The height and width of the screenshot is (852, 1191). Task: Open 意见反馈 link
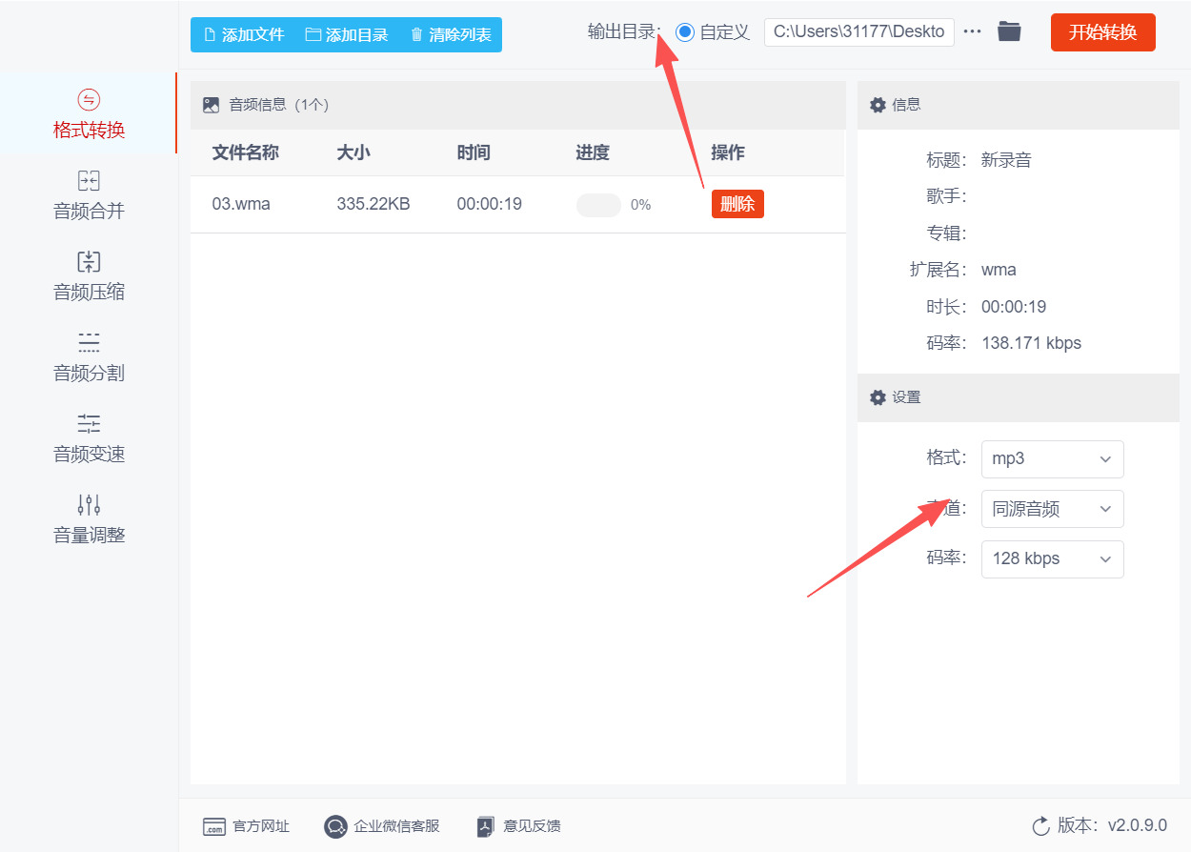coord(519,826)
